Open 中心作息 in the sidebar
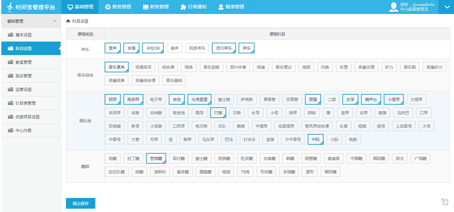This screenshot has height=212, width=454. [x=31, y=131]
